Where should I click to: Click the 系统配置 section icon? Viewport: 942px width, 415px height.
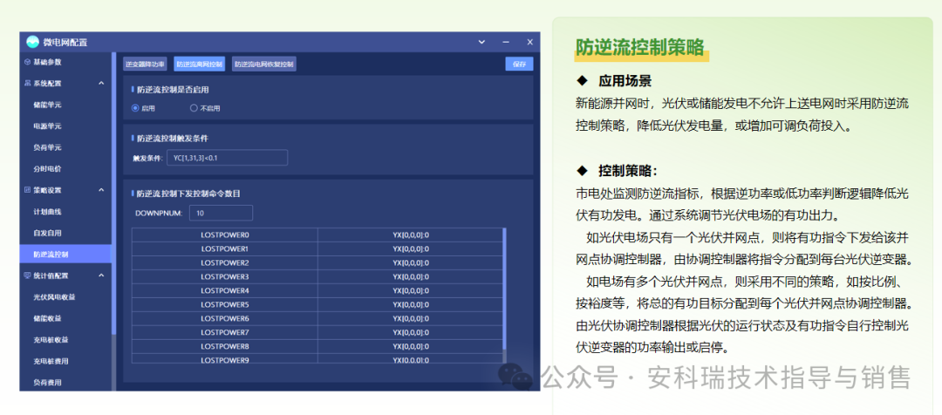(27, 83)
